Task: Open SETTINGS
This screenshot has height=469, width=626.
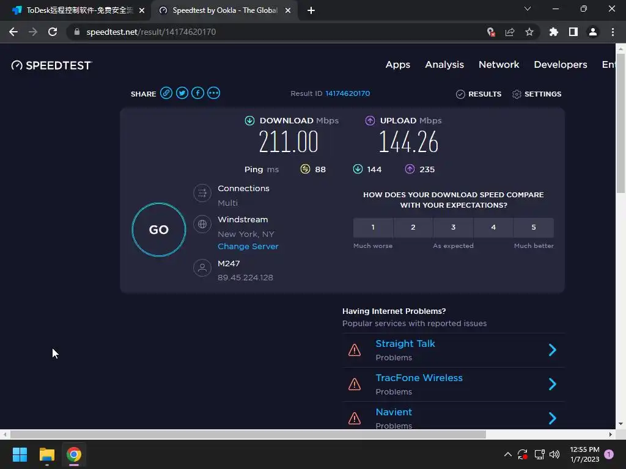Action: point(537,94)
